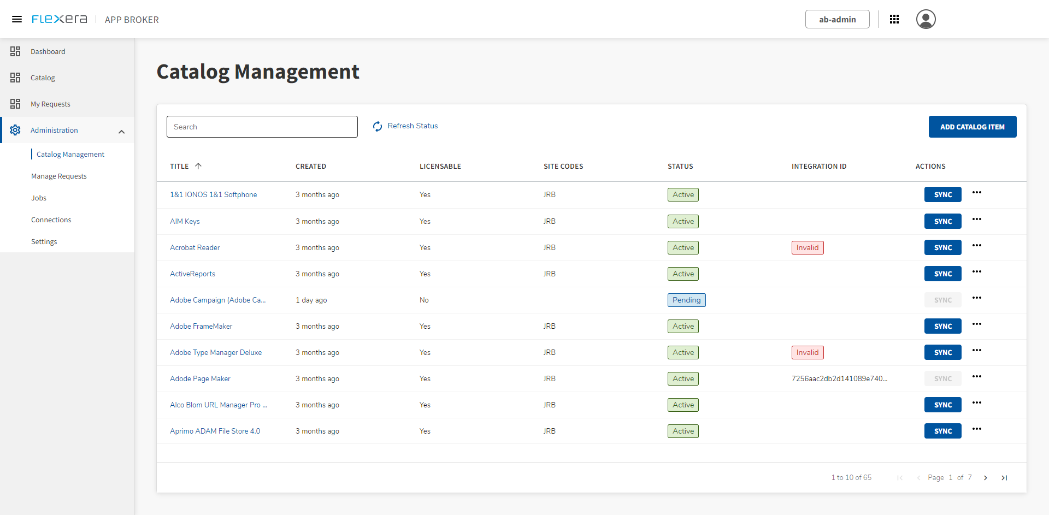Viewport: 1049px width, 515px height.
Task: Sort by Title using the up arrow
Action: point(198,166)
